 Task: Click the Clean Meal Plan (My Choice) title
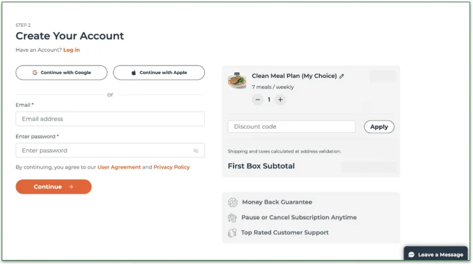tap(295, 76)
